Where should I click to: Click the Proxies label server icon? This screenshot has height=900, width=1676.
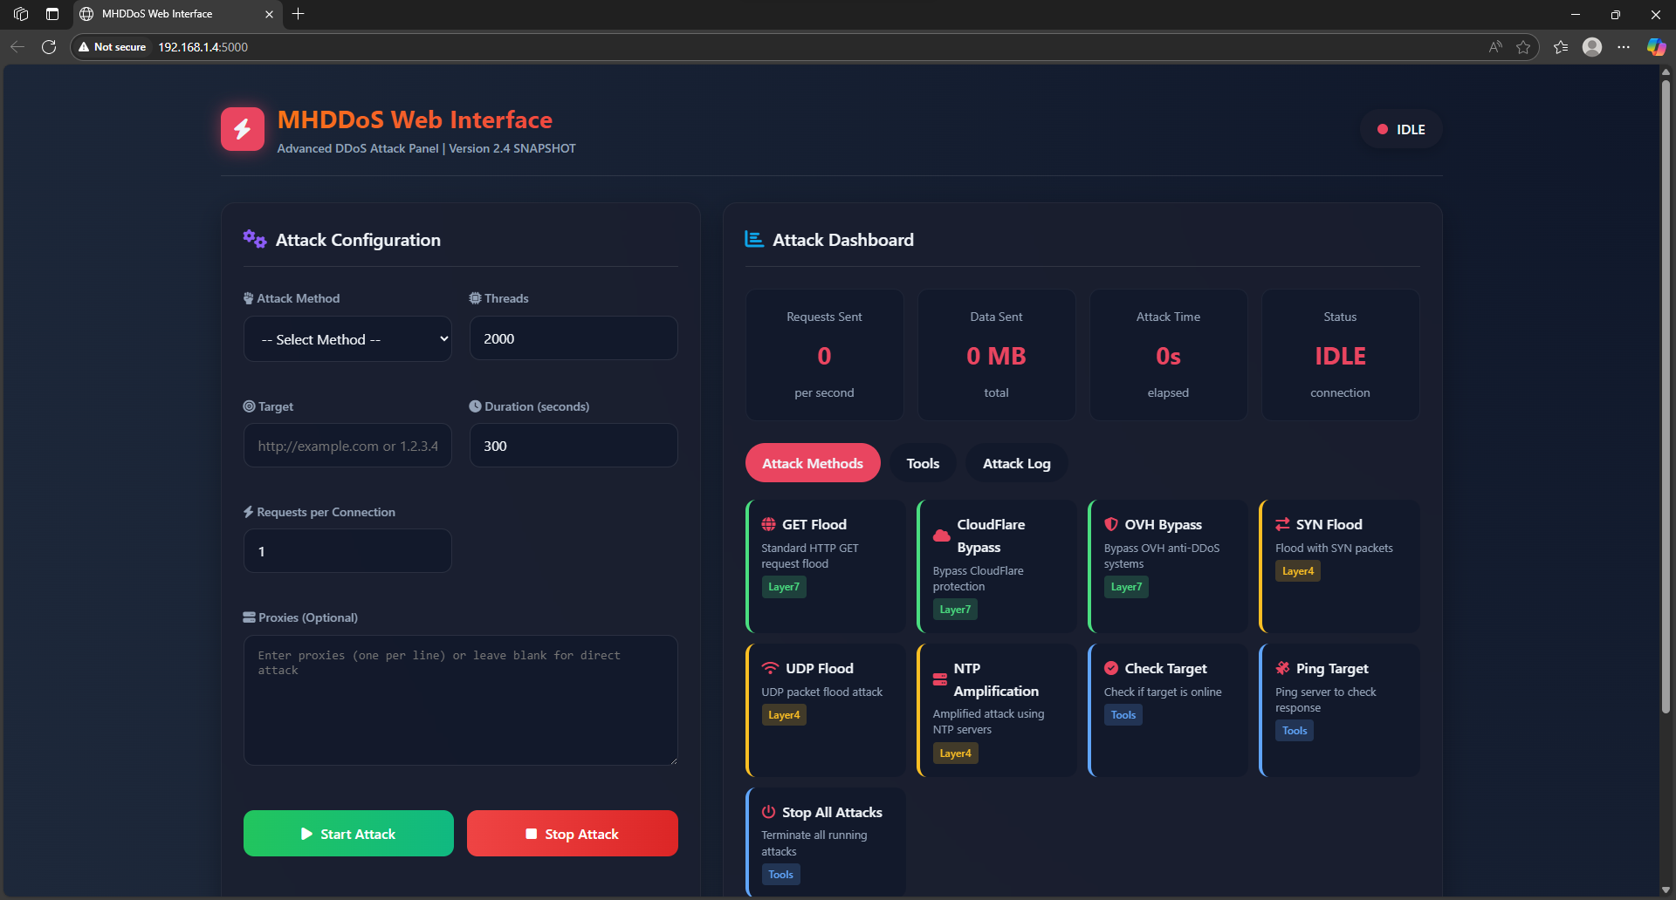pyautogui.click(x=249, y=617)
